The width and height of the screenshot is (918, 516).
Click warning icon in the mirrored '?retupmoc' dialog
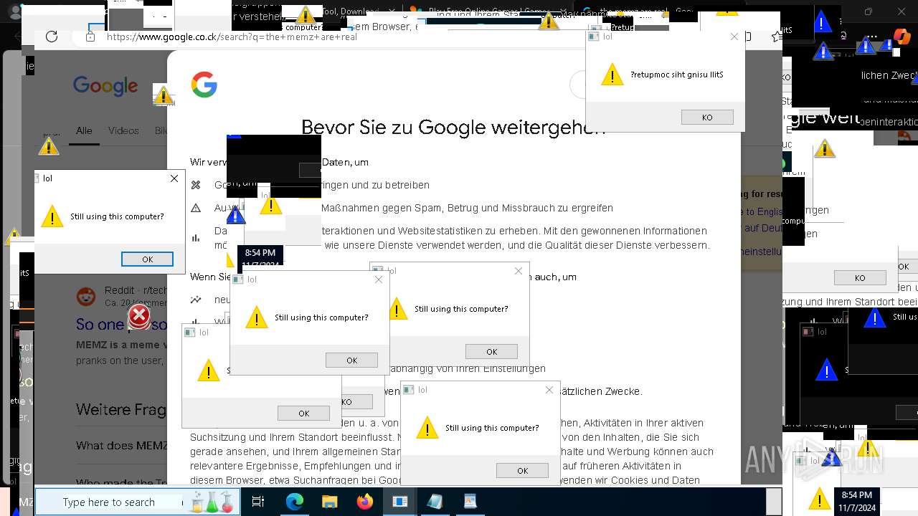pos(612,75)
